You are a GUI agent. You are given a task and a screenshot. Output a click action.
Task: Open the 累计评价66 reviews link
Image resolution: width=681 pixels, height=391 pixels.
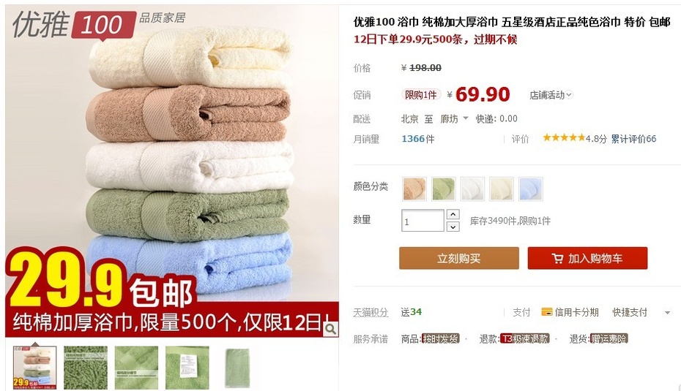pyautogui.click(x=633, y=139)
